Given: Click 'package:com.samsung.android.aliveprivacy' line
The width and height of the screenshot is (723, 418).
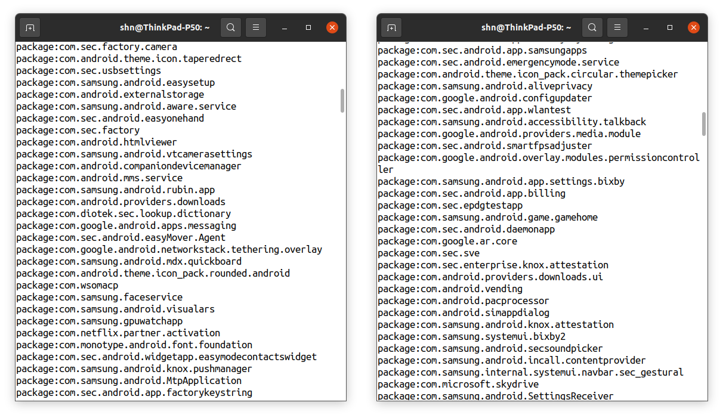Looking at the screenshot, I should (485, 86).
